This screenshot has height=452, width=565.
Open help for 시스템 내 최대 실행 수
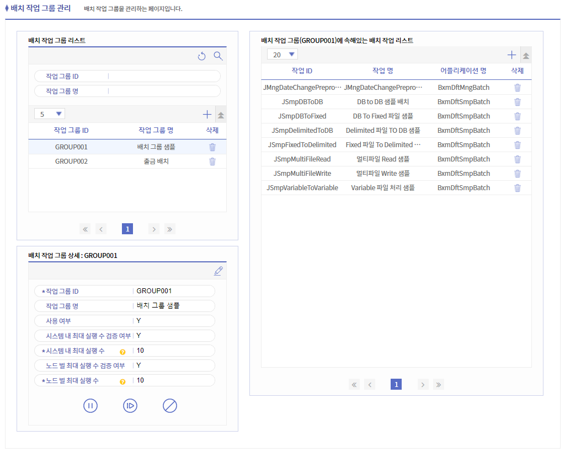click(x=122, y=352)
